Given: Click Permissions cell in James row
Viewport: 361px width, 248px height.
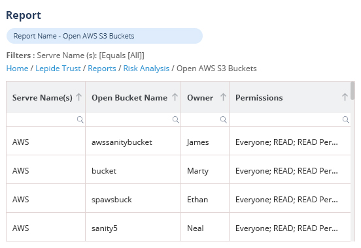Looking at the screenshot, I should [x=290, y=141].
